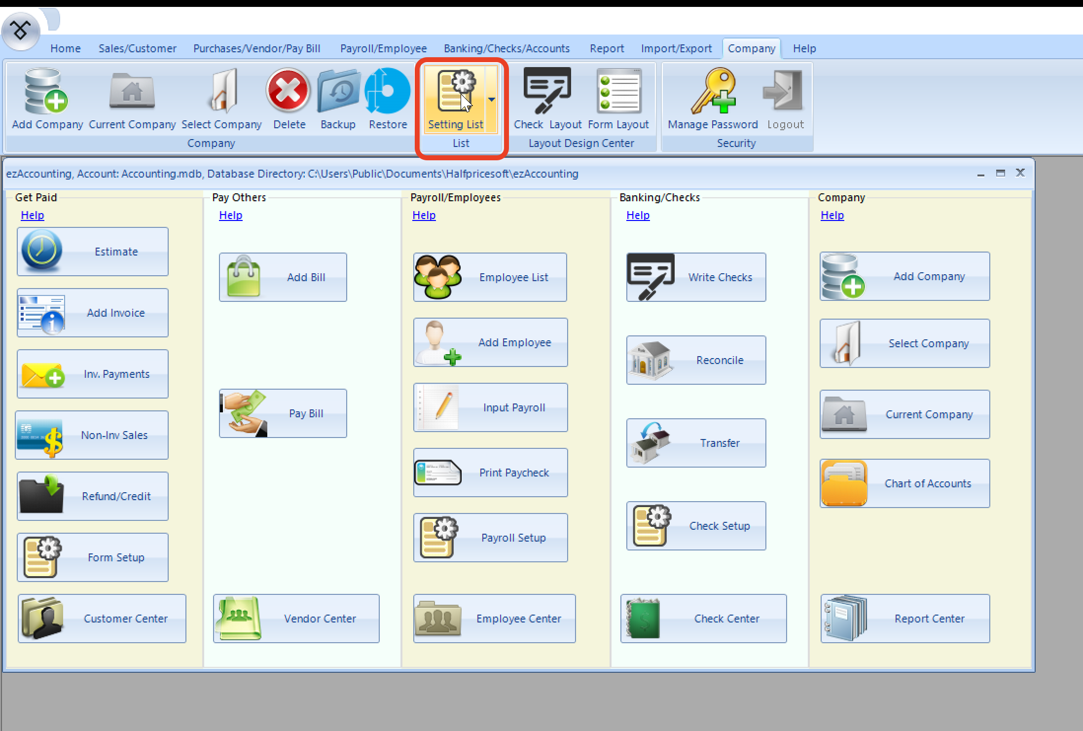Image resolution: width=1083 pixels, height=731 pixels.
Task: Click the Logout icon
Action: [x=784, y=94]
